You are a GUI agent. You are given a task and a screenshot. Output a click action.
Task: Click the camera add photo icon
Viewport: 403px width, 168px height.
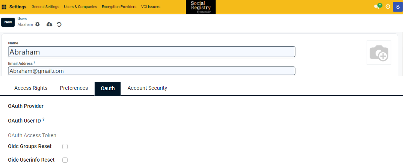tap(379, 53)
